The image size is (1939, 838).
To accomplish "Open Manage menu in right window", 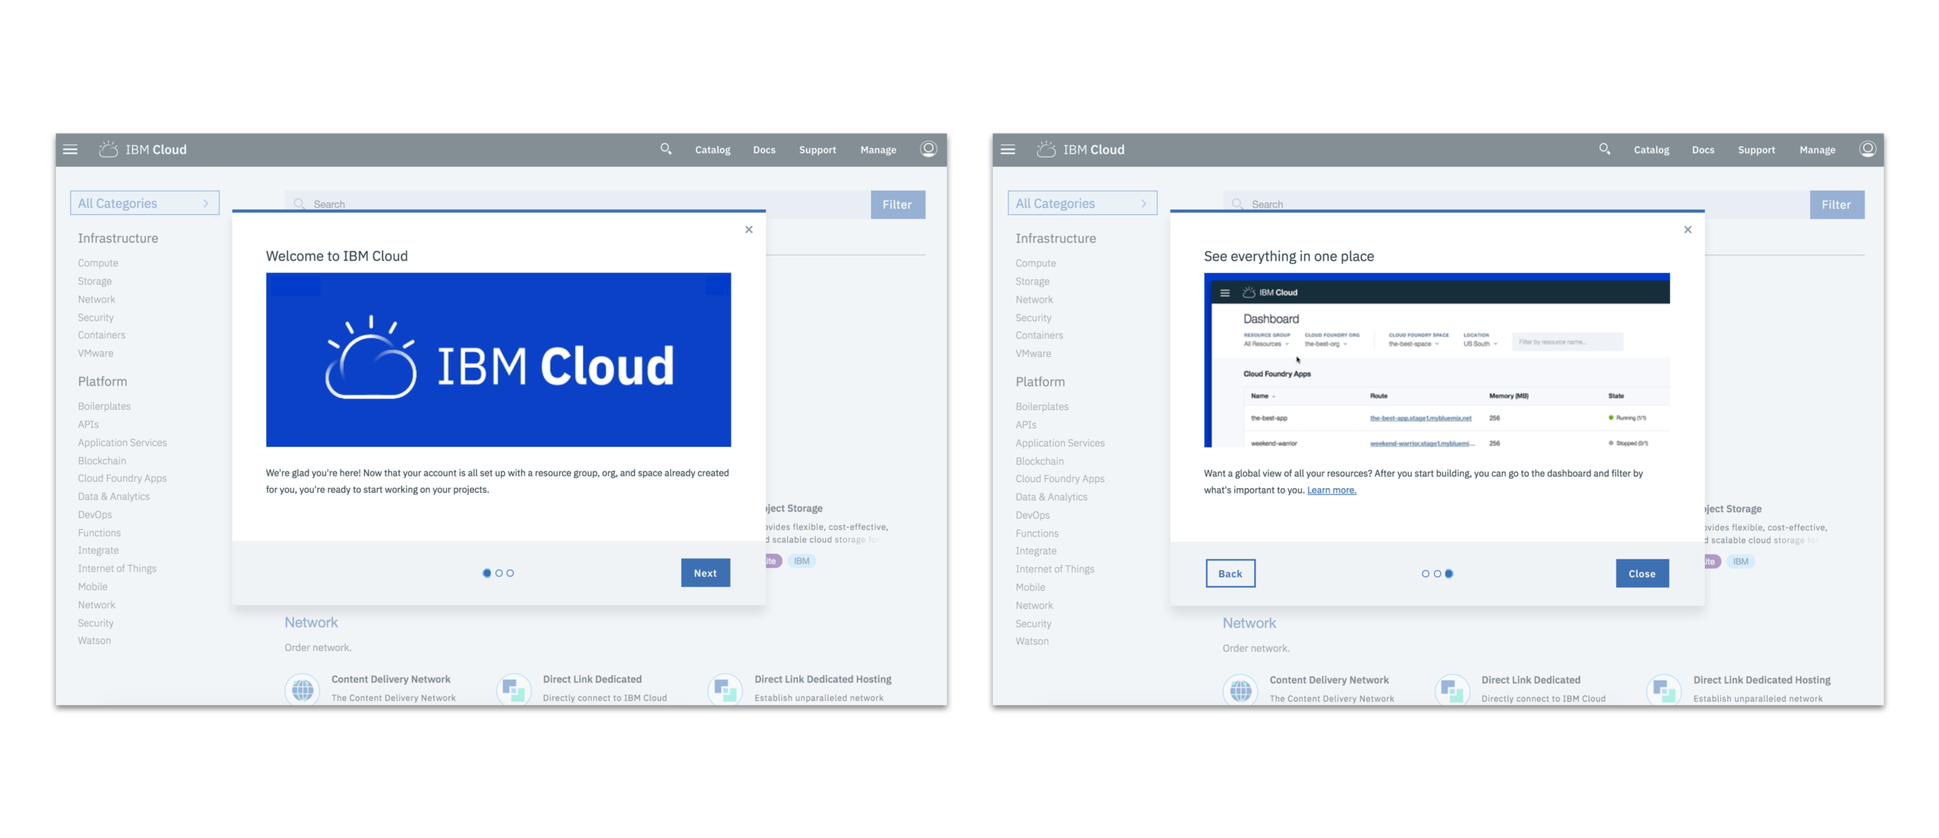I will pos(1817,150).
